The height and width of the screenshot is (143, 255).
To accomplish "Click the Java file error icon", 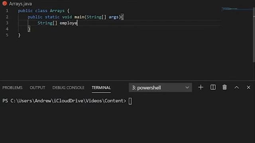I will coord(4,4).
